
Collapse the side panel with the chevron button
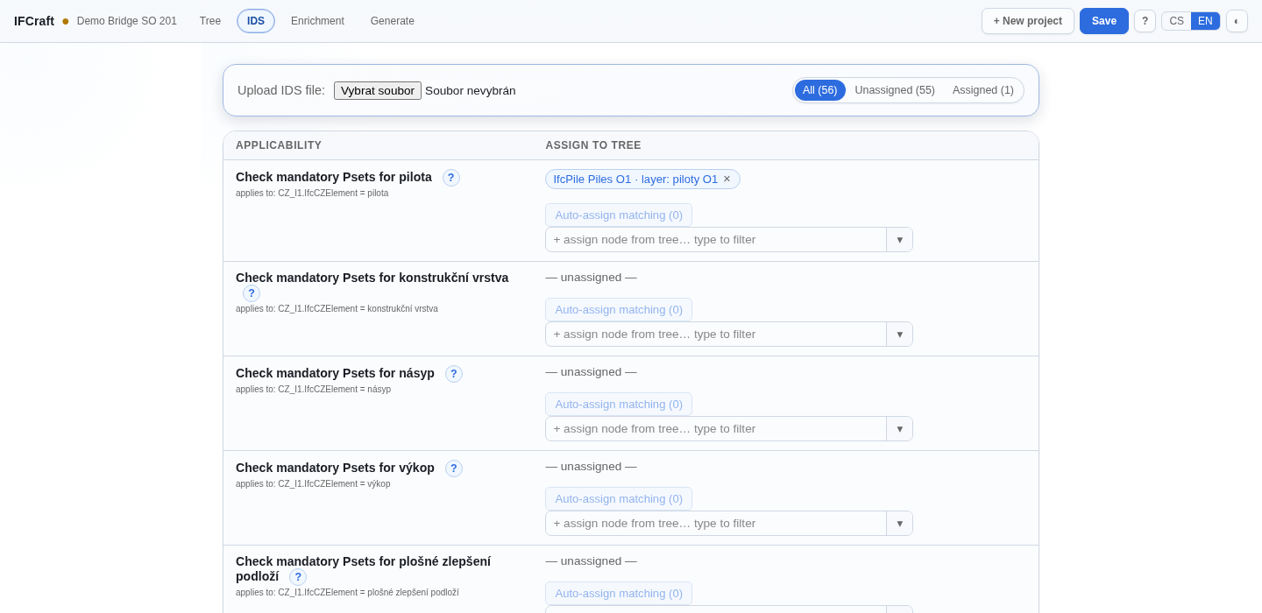[1237, 21]
